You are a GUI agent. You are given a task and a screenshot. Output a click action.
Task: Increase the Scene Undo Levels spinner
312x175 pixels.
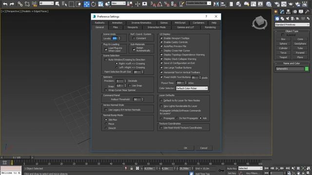119,37
